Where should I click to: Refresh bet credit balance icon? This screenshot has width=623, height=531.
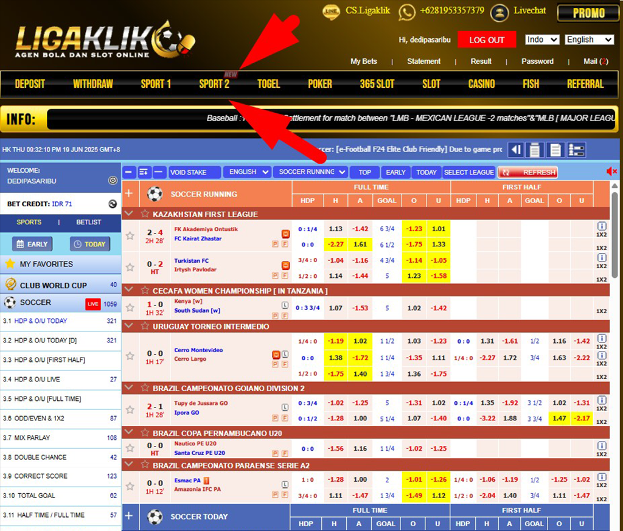click(x=113, y=204)
